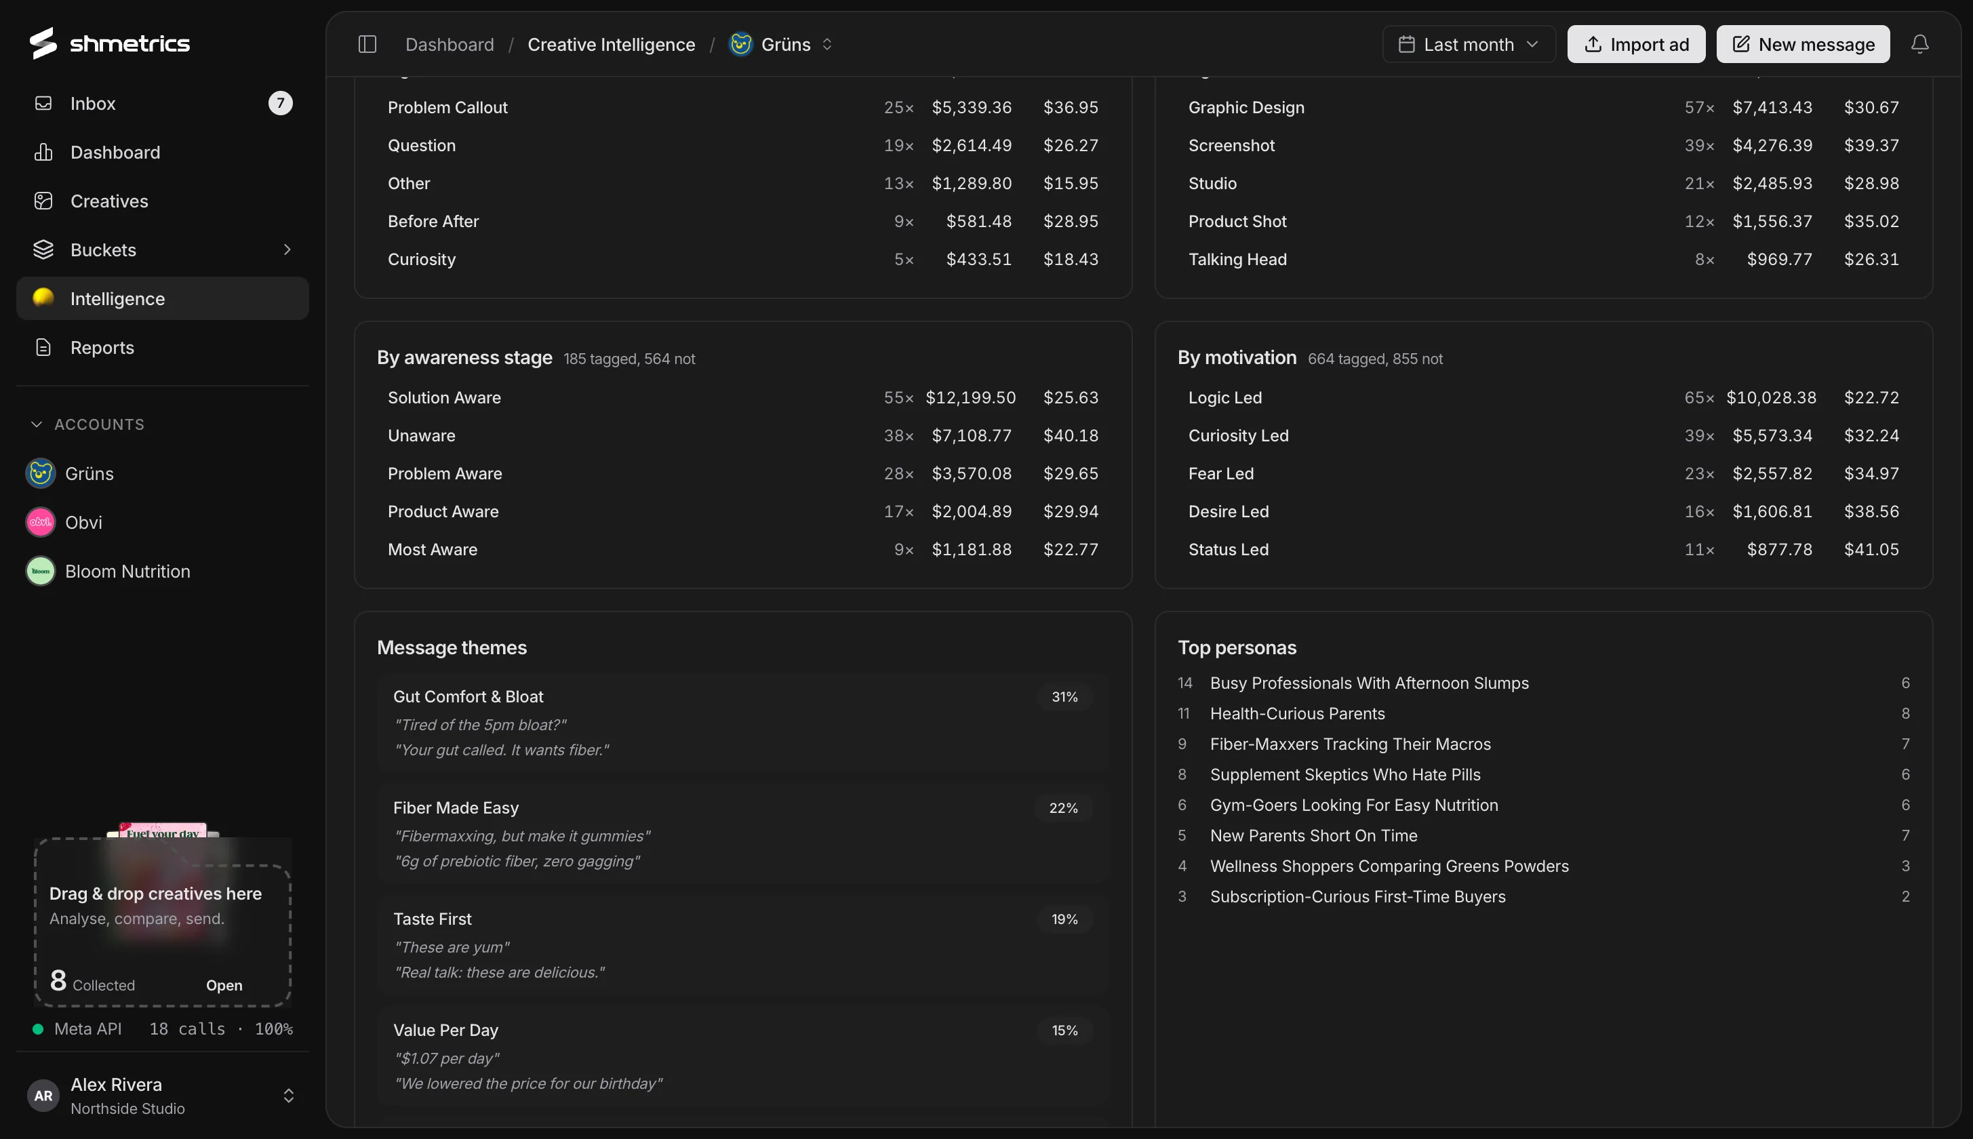The height and width of the screenshot is (1139, 1973).
Task: Open the Gut Comfort & Bloat theme card
Action: pos(743,722)
